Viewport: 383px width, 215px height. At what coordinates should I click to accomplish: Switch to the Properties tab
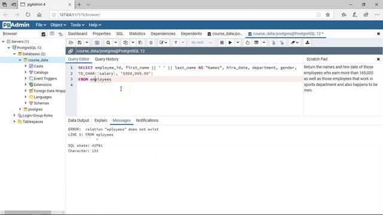click(x=102, y=33)
